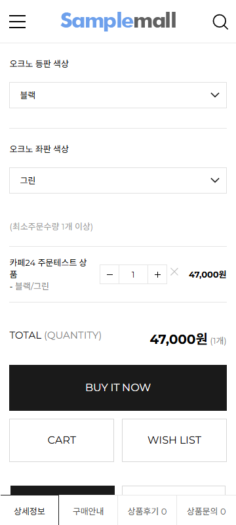Click the black button below CART
Viewport: 236px width, 525px height.
pos(62,490)
